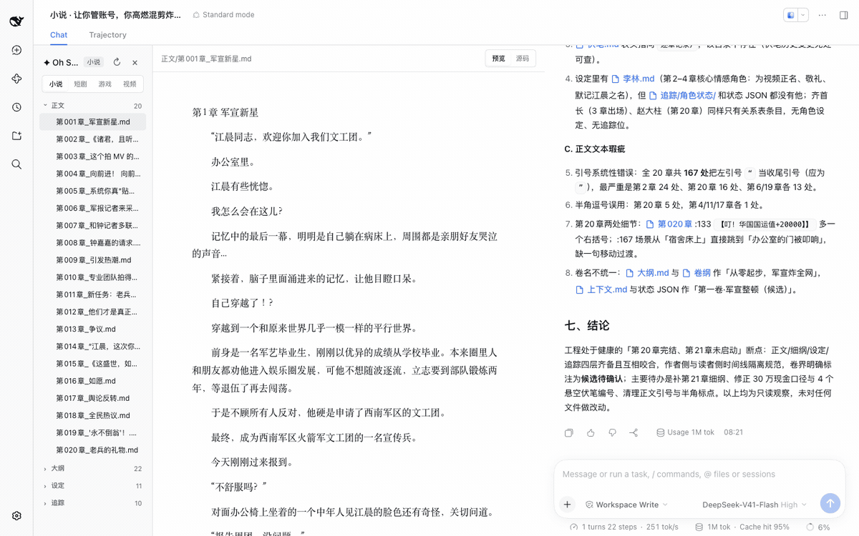The width and height of the screenshot is (859, 536).
Task: Give the response a thumbs down
Action: (x=612, y=432)
